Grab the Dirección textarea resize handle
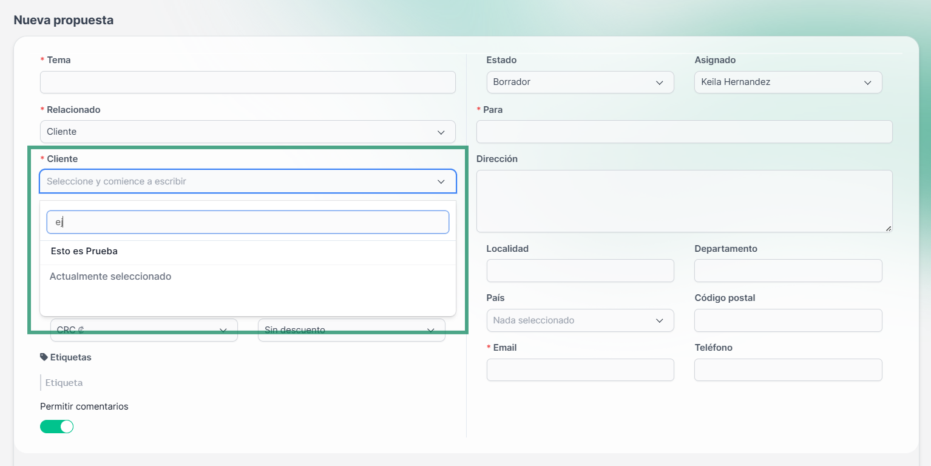Viewport: 931px width, 466px height. click(x=889, y=228)
